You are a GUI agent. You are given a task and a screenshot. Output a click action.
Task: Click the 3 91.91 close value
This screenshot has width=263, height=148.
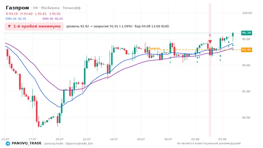pyautogui.click(x=55, y=14)
